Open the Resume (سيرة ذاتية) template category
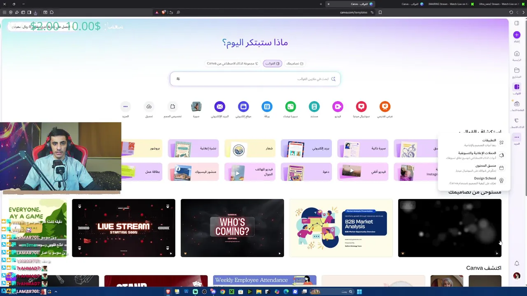 tap(363, 148)
